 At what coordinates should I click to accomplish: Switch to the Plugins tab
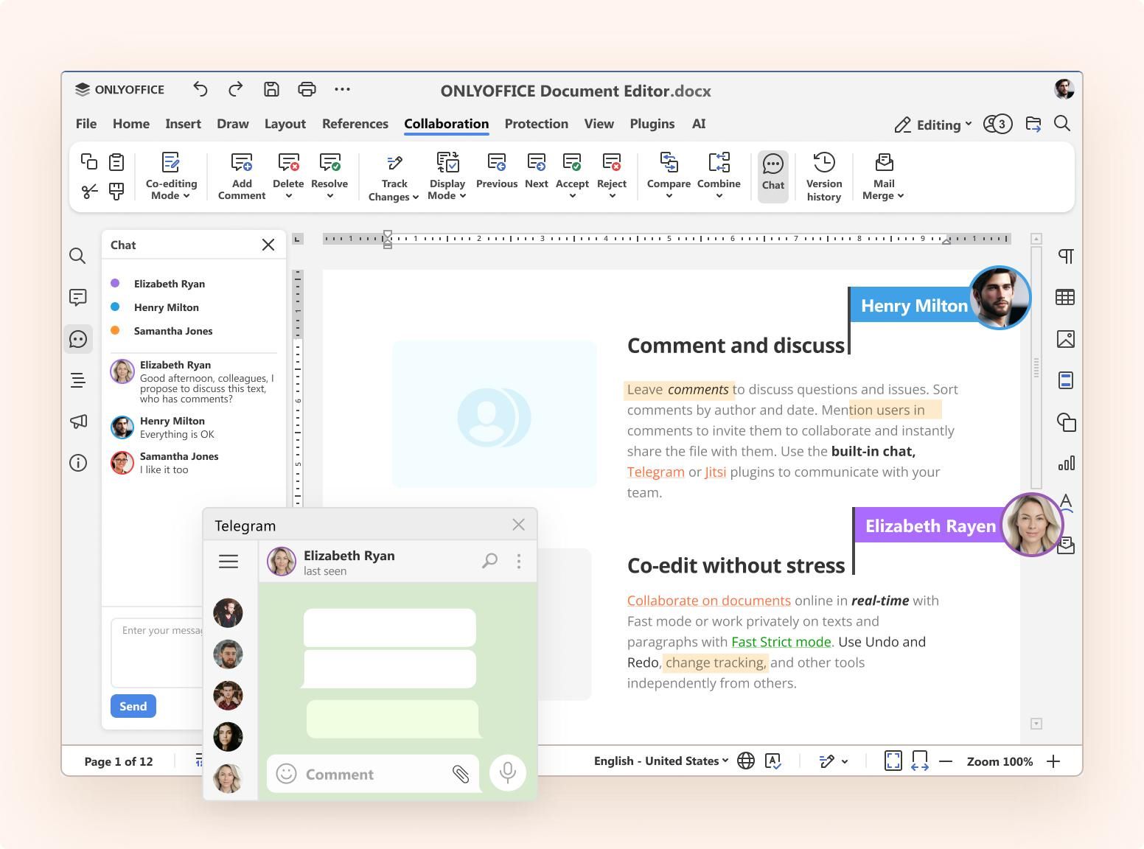tap(652, 124)
